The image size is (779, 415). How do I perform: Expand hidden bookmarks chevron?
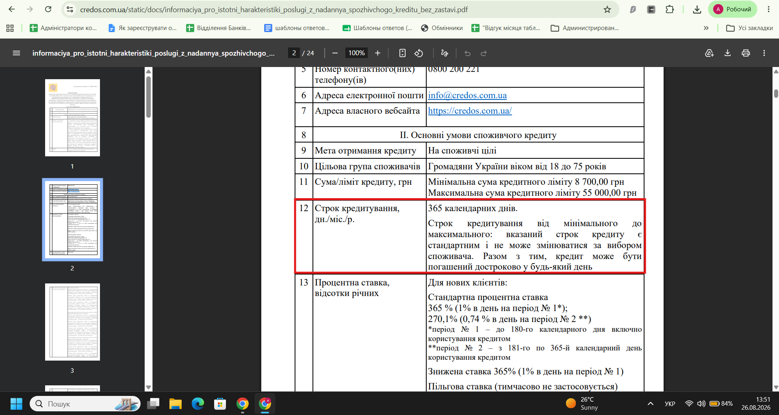[x=706, y=28]
